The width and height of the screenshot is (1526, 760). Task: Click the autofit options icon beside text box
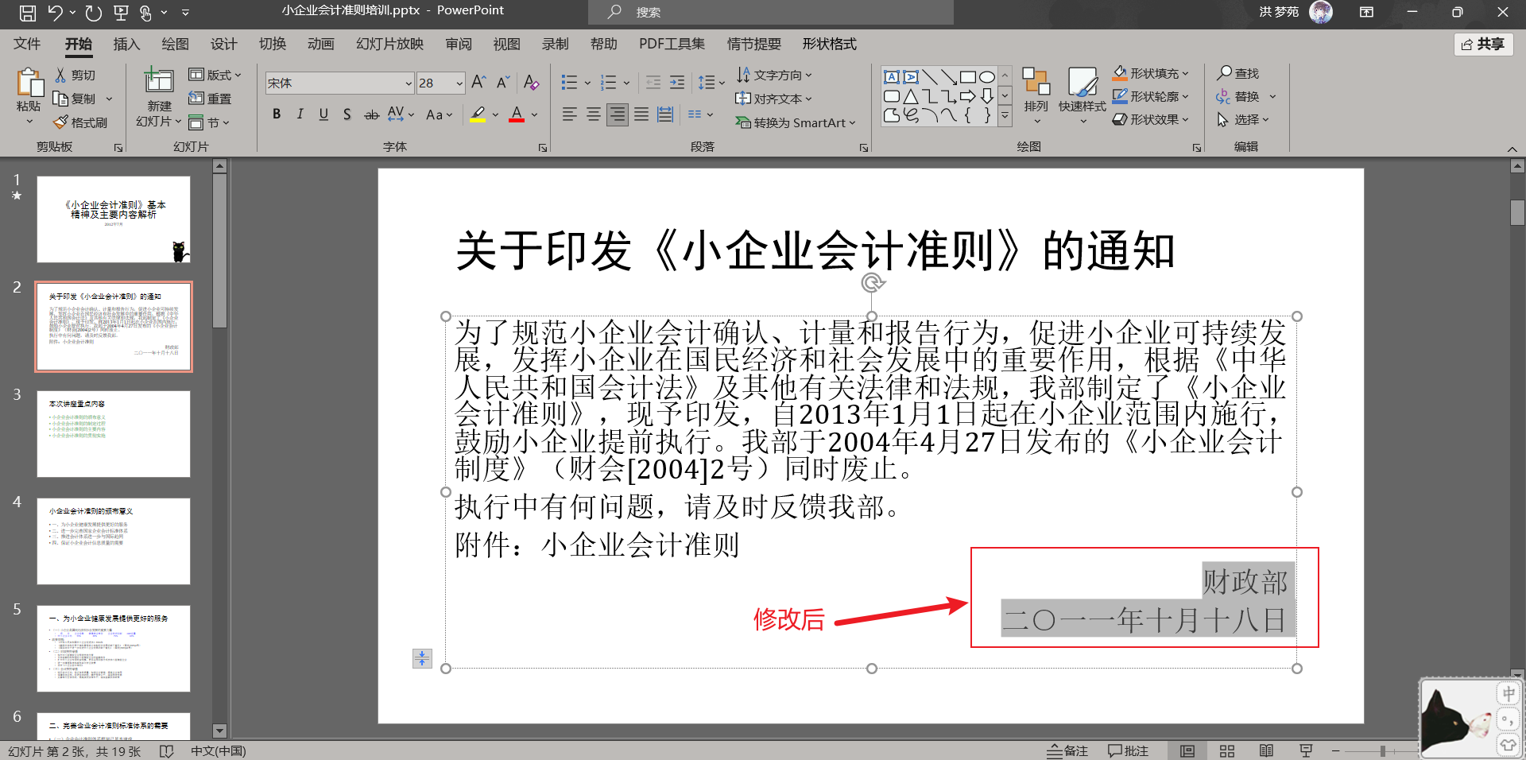click(x=422, y=658)
